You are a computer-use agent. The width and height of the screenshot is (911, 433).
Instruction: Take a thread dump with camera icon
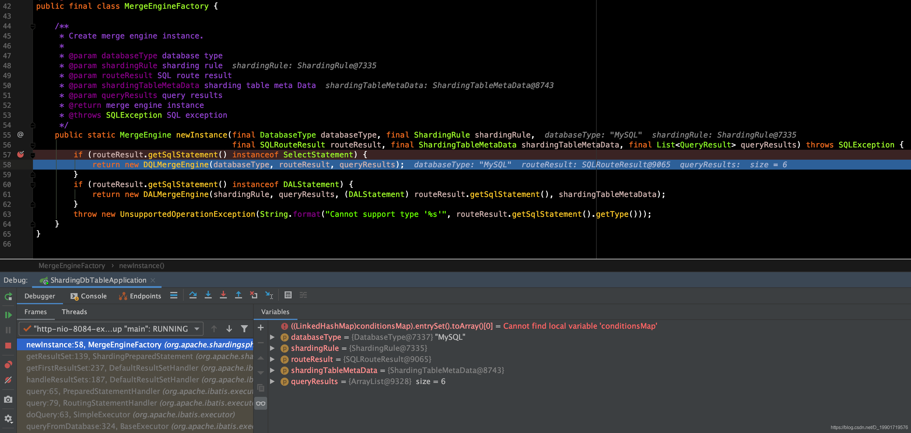coord(8,399)
